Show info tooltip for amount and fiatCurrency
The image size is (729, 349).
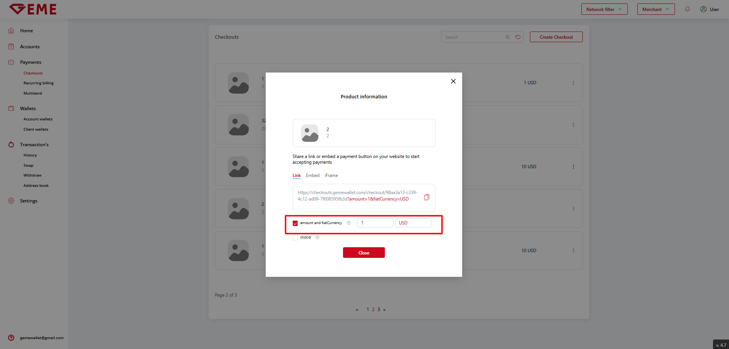pyautogui.click(x=349, y=223)
